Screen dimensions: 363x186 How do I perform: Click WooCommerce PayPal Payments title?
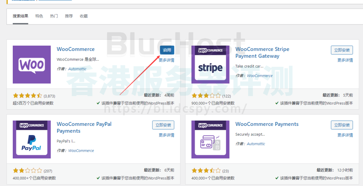[84, 128]
